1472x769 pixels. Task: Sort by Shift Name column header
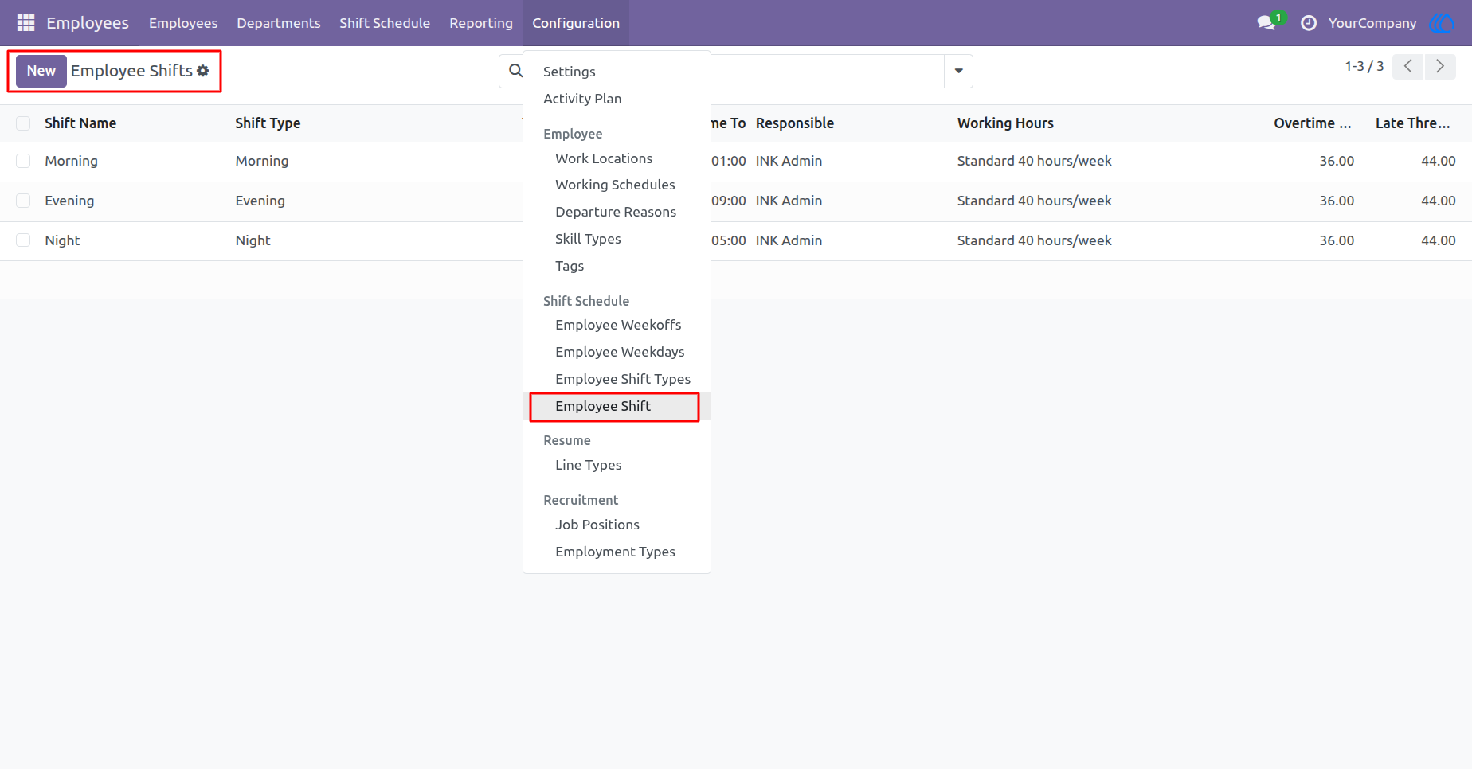(80, 123)
